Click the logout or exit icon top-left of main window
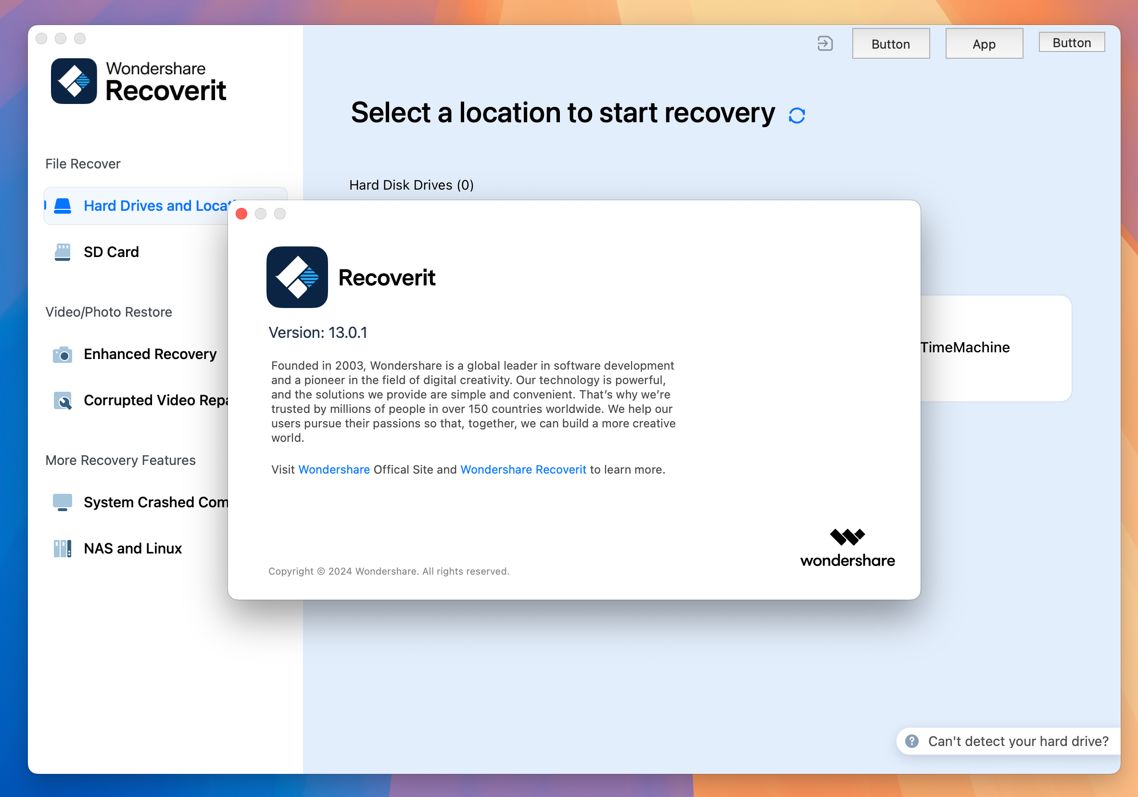The width and height of the screenshot is (1138, 797). point(826,43)
